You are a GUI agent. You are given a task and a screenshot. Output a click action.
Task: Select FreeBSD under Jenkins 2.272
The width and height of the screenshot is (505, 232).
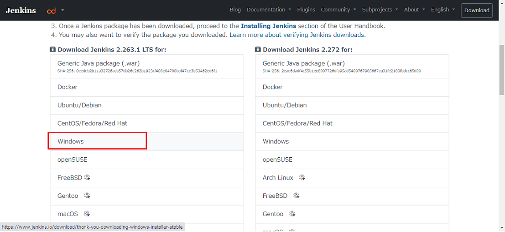352,196
